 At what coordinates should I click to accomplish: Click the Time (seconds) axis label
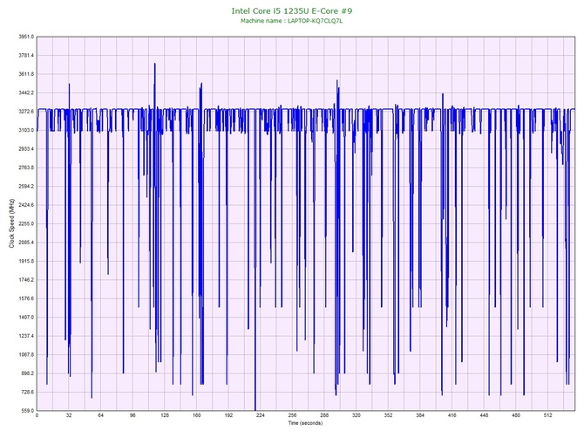click(305, 423)
